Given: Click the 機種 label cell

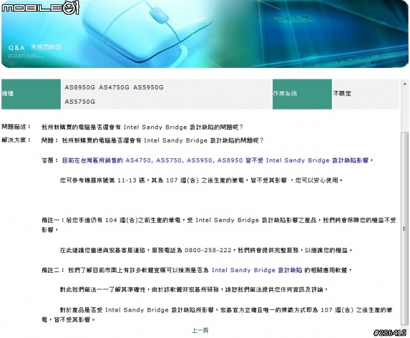Looking at the screenshot, I should tap(31, 94).
